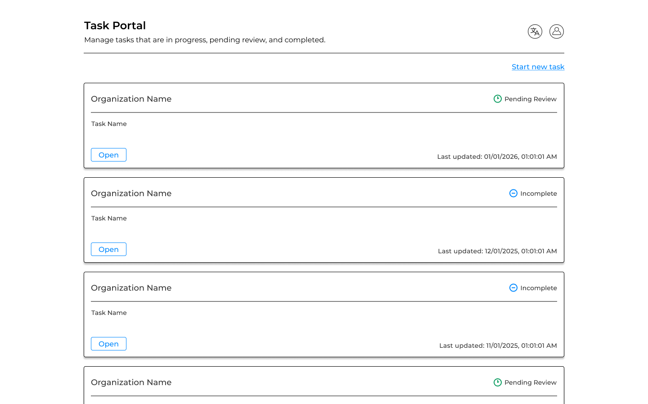Open the task updated 01/01/2026

pyautogui.click(x=108, y=155)
